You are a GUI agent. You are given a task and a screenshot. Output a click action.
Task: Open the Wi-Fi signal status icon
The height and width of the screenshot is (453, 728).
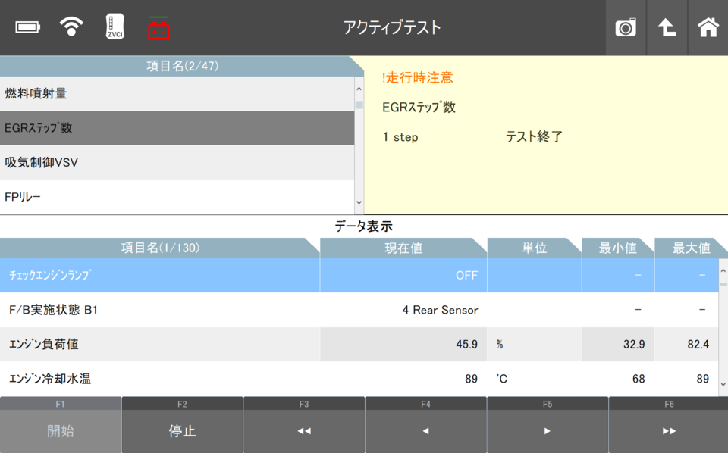point(71,27)
